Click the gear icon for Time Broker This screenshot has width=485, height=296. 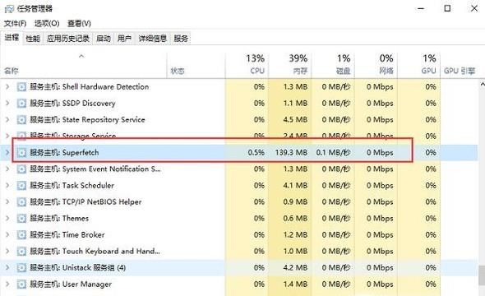coord(21,235)
